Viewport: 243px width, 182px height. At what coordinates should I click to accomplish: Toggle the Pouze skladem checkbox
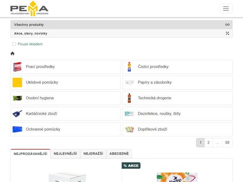pyautogui.click(x=14, y=44)
